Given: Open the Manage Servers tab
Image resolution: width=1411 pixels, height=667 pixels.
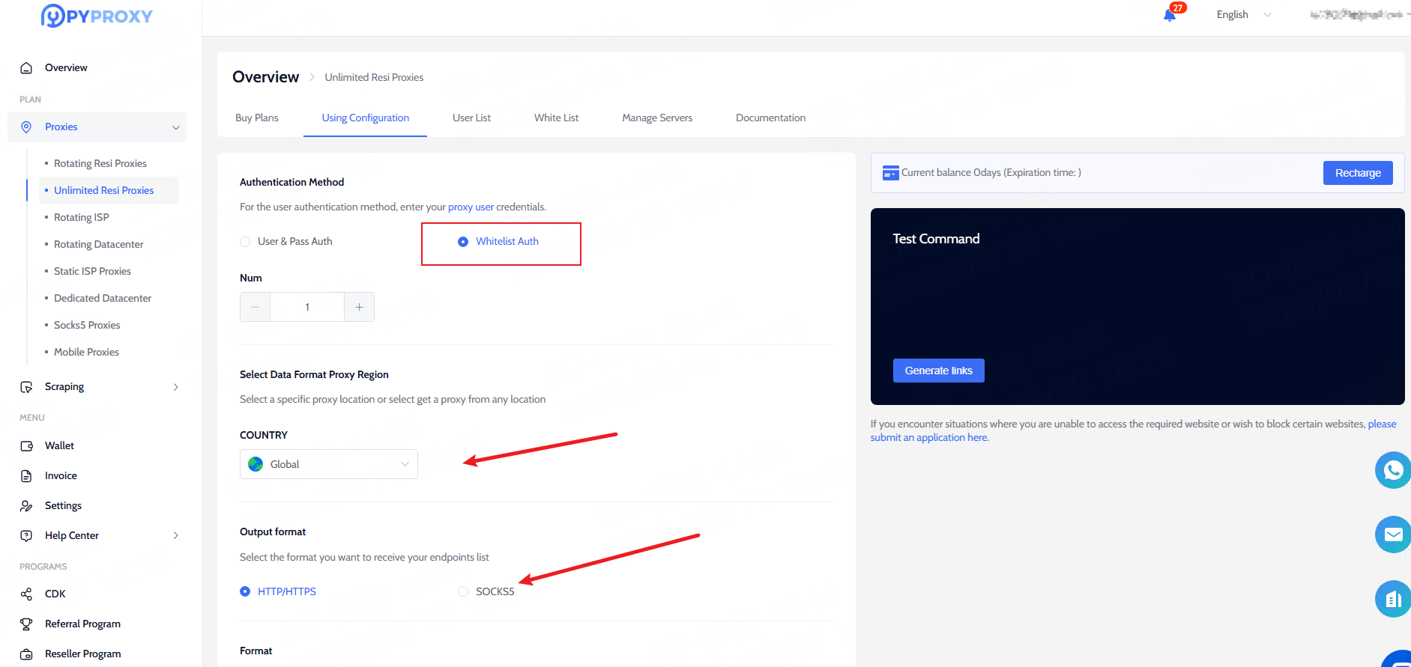Looking at the screenshot, I should click(x=656, y=118).
